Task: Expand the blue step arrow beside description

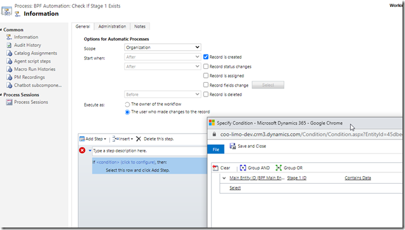Action: pos(90,150)
